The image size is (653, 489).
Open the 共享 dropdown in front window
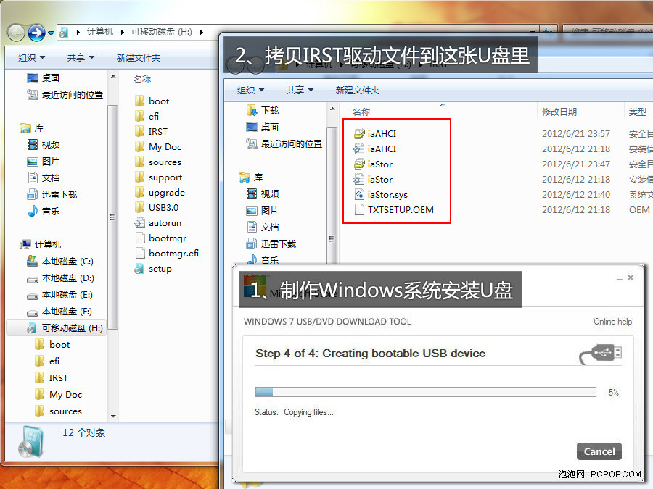pos(299,90)
